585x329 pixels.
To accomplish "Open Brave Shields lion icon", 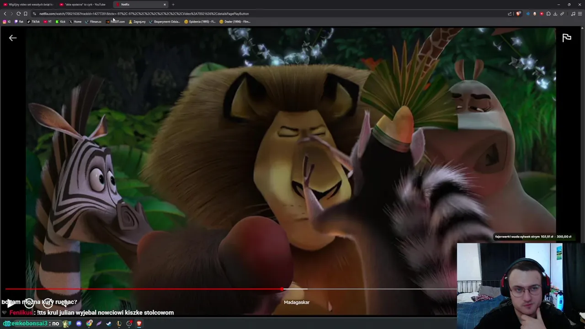I will click(x=518, y=14).
